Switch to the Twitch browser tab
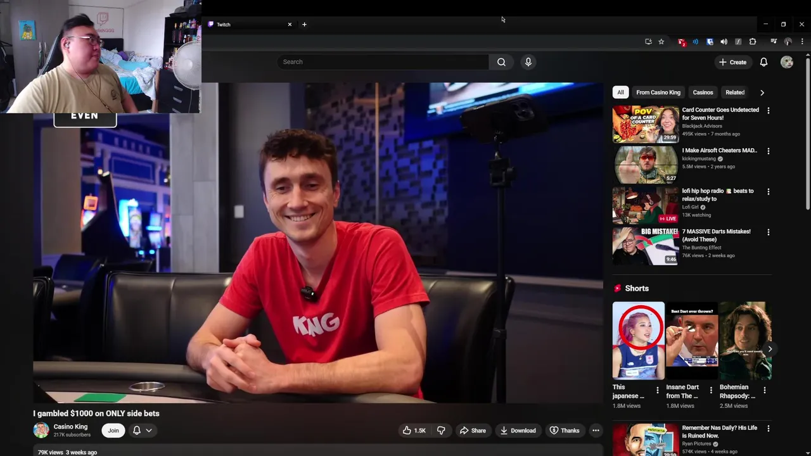The height and width of the screenshot is (456, 811). [x=250, y=24]
